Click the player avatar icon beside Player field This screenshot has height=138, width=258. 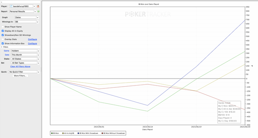38,6
